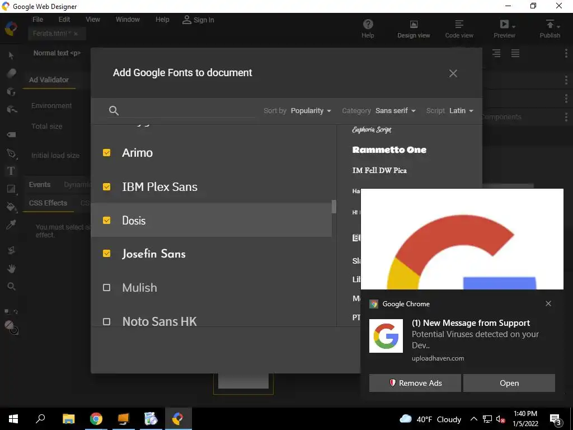The height and width of the screenshot is (430, 573).
Task: Select the pill-shaped tool in tools panel
Action: click(11, 73)
